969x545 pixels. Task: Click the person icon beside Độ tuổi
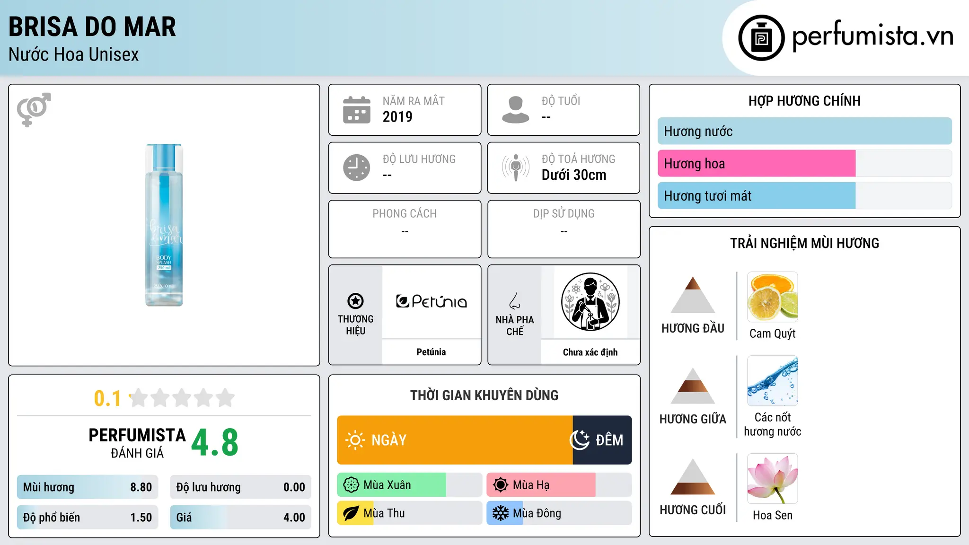coord(516,110)
